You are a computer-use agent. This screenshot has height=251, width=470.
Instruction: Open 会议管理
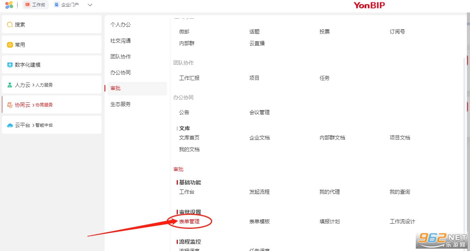[259, 112]
